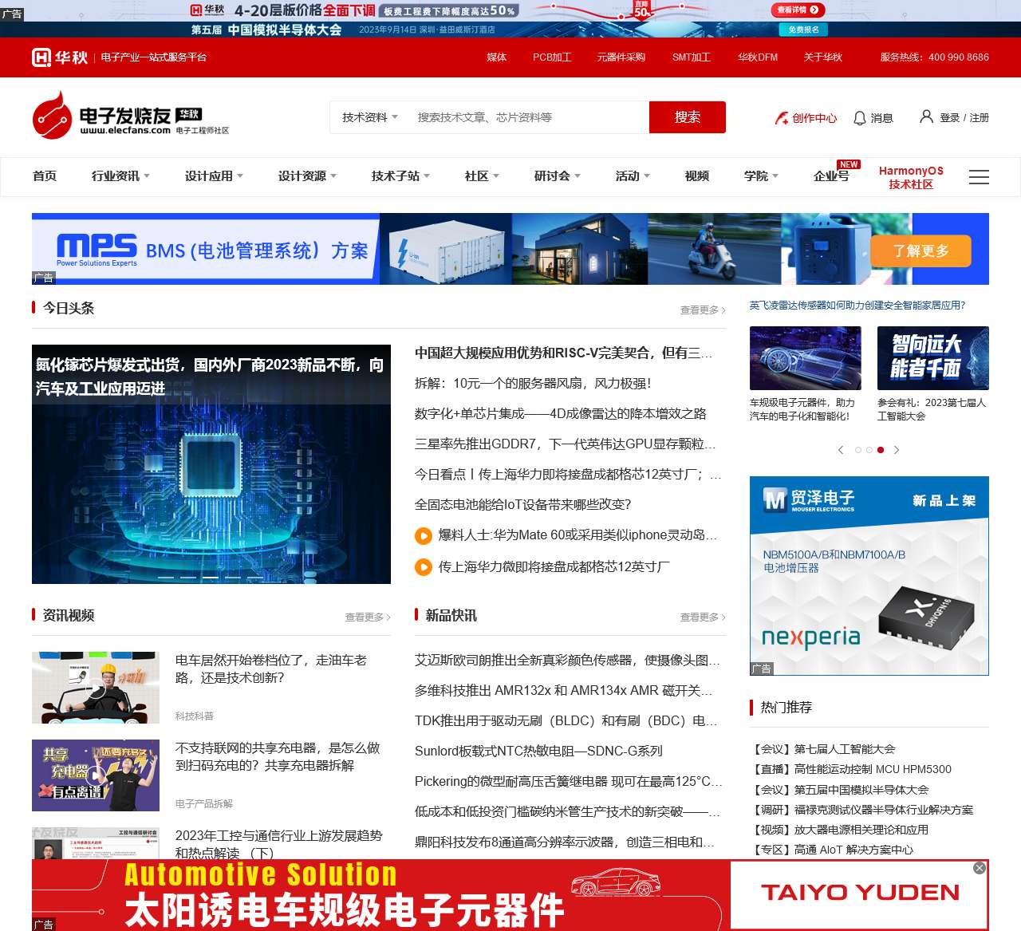Open the 企业号 nav item

coord(831,176)
